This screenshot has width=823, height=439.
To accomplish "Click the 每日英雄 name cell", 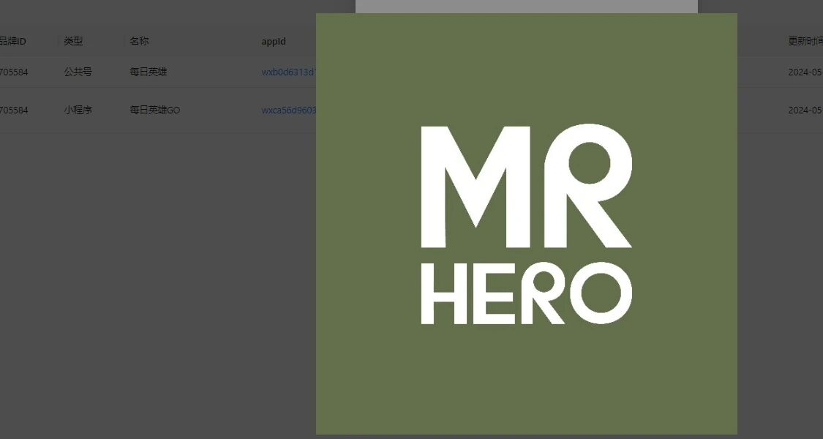I will coord(148,72).
